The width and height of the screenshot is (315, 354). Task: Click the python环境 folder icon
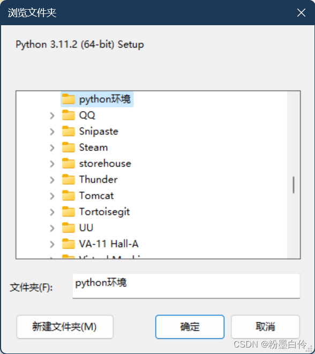tap(69, 99)
